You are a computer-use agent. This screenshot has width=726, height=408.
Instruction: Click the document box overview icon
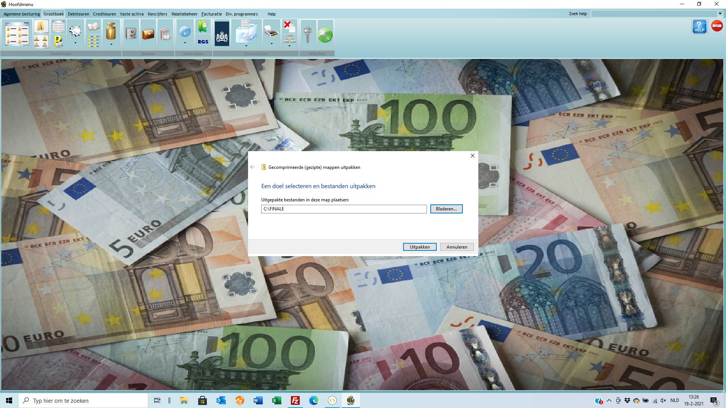[246, 32]
